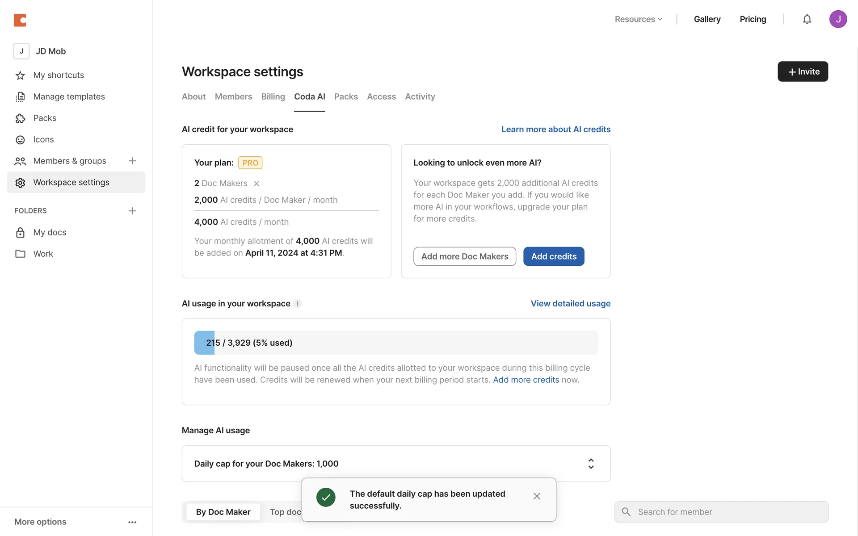Click the star icon beside My shortcuts

pyautogui.click(x=20, y=75)
